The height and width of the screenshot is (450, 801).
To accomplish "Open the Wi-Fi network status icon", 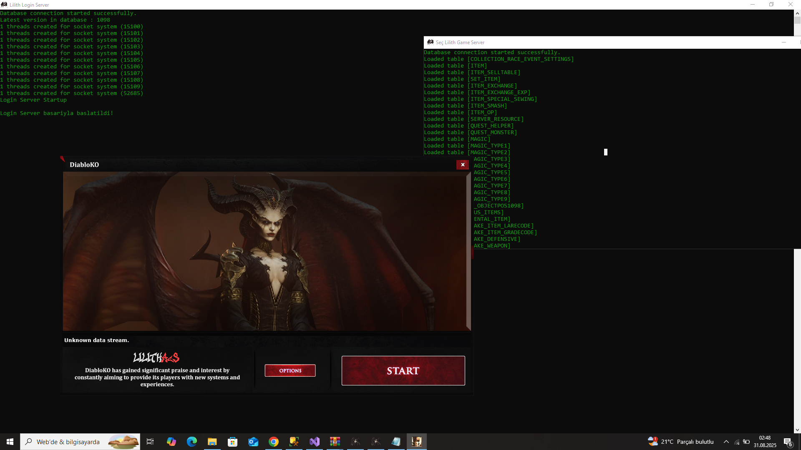I will (x=737, y=442).
